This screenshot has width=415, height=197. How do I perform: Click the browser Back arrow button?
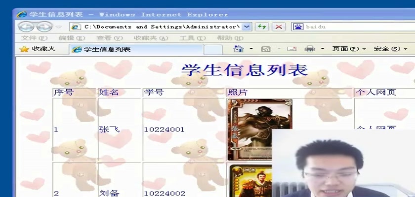(x=25, y=27)
